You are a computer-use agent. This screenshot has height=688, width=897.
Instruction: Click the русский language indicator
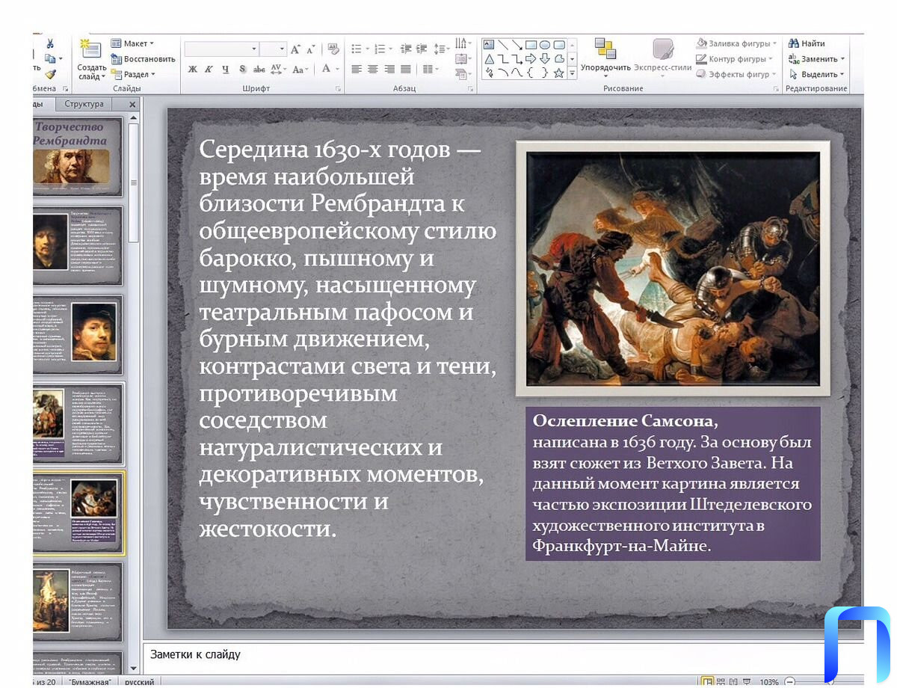coord(140,682)
